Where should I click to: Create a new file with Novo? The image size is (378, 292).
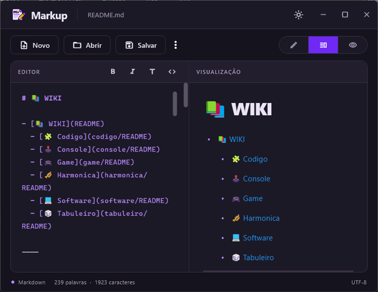click(35, 45)
